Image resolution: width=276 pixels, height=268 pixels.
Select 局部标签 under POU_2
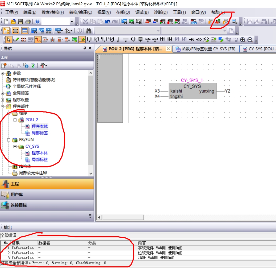pyautogui.click(x=40, y=133)
